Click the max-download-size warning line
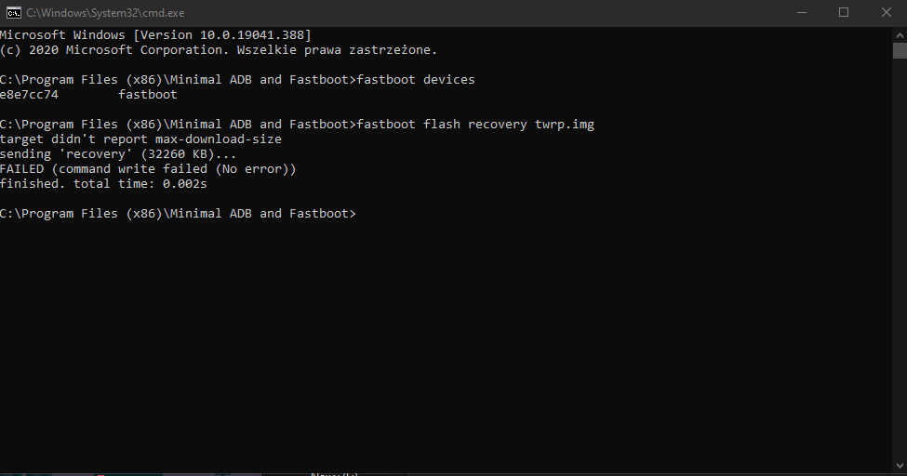907x476 pixels. (x=140, y=139)
